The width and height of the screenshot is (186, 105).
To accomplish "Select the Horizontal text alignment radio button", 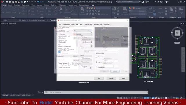I will pyautogui.click(x=96, y=57).
